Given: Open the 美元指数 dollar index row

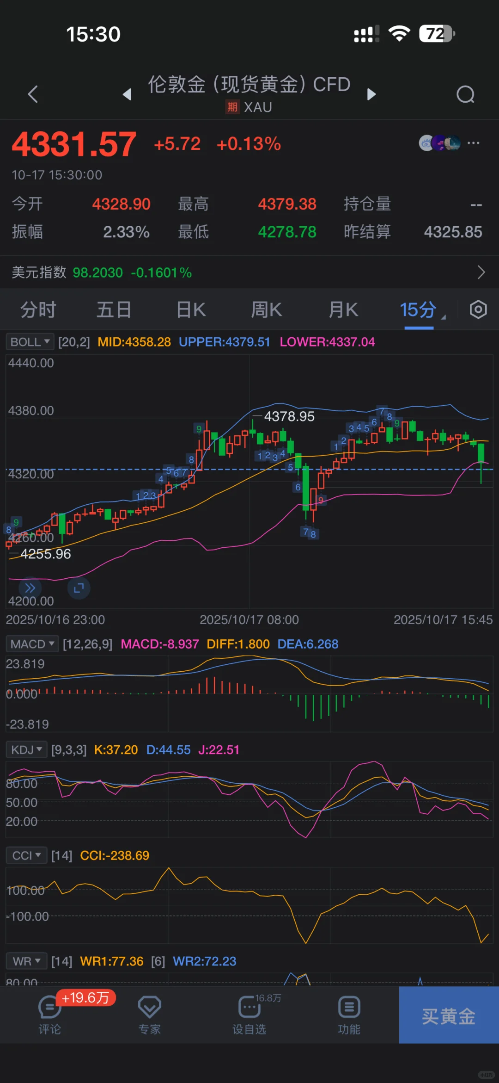Looking at the screenshot, I should pyautogui.click(x=249, y=272).
